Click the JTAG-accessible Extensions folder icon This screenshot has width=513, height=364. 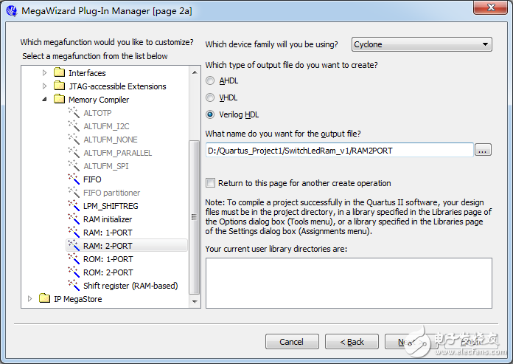pos(59,86)
